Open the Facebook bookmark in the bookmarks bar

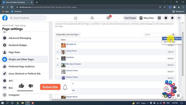16,12
